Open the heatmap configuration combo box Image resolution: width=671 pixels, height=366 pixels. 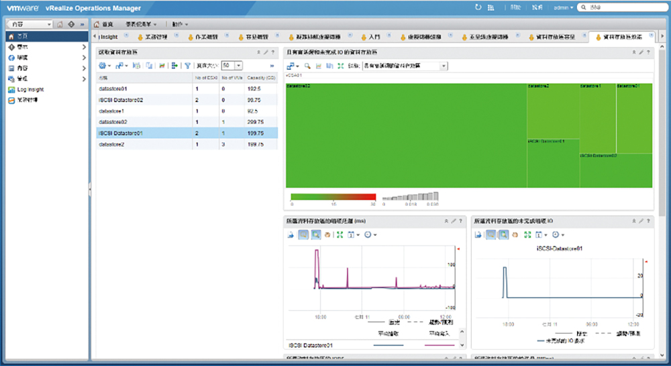(x=405, y=66)
